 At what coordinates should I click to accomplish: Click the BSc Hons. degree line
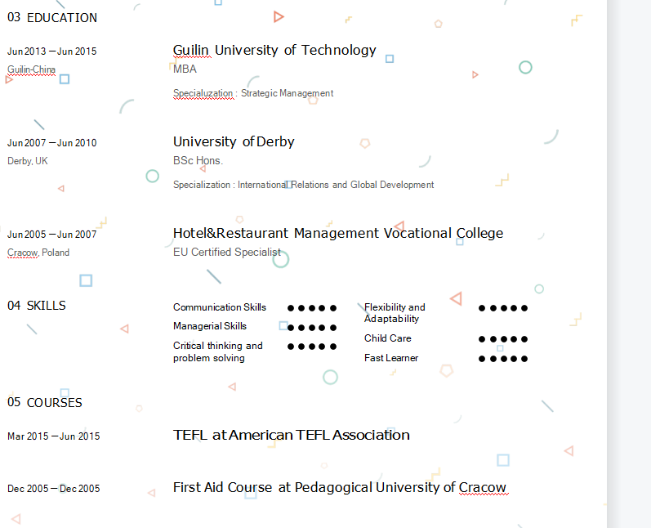[198, 161]
